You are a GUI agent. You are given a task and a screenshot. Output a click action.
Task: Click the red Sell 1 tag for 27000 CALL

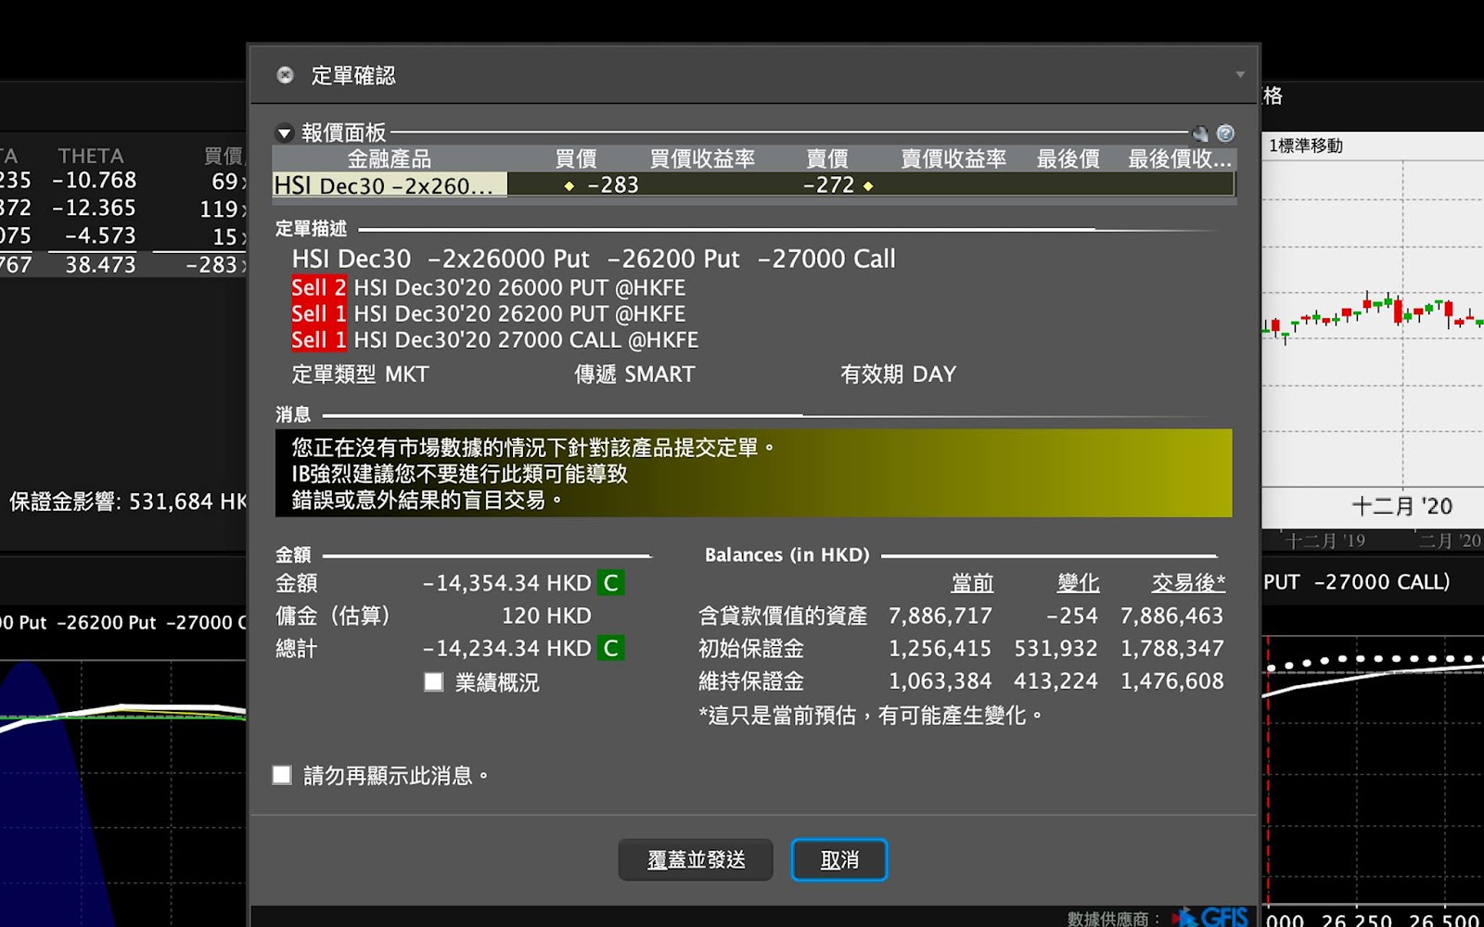click(x=319, y=339)
